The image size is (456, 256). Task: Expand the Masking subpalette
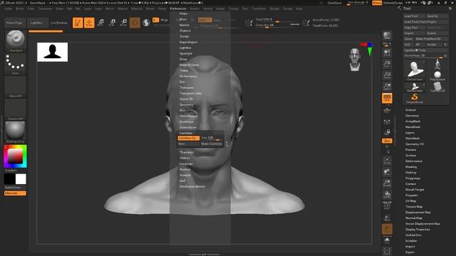[411, 167]
